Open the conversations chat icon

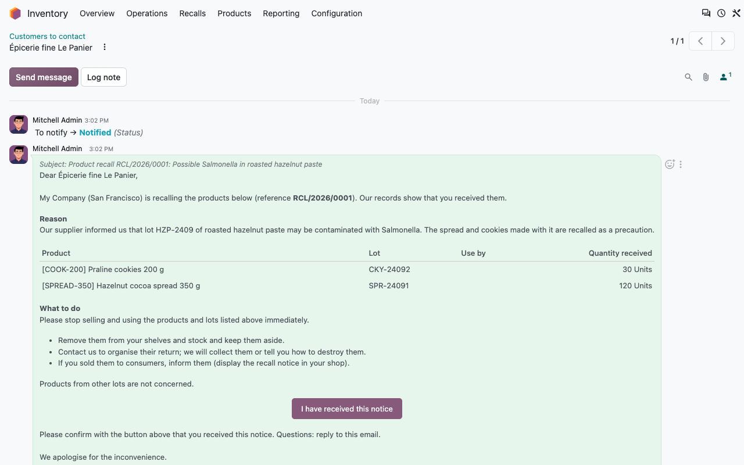(x=706, y=13)
